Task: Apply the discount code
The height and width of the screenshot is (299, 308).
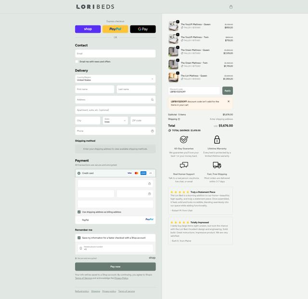Action: [x=228, y=91]
